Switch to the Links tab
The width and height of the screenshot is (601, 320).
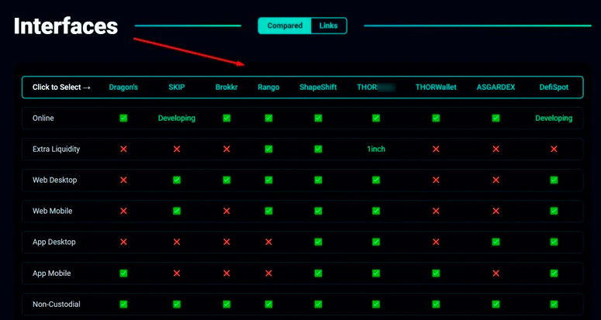328,26
